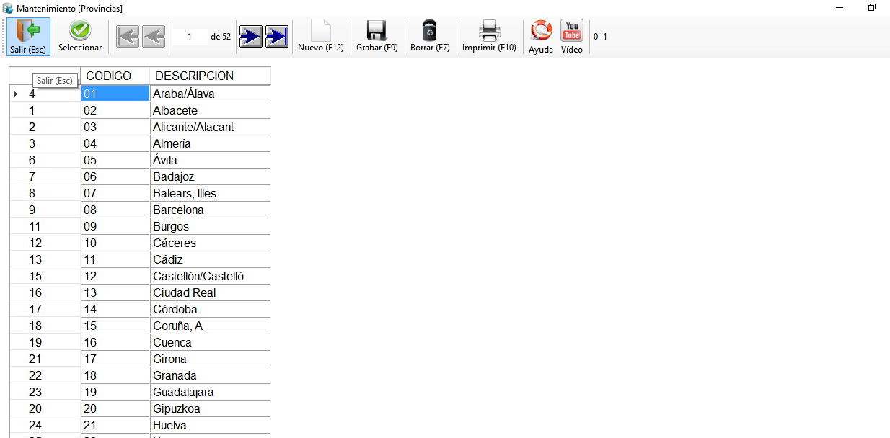
Task: Click the record number input field
Action: [189, 36]
